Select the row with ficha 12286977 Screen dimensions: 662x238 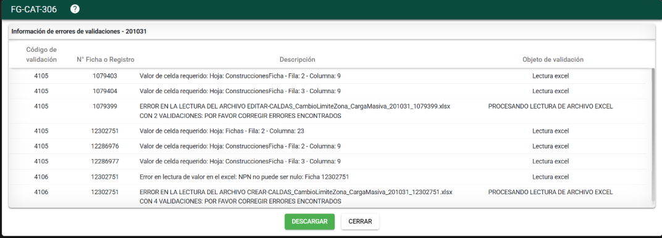point(328,162)
